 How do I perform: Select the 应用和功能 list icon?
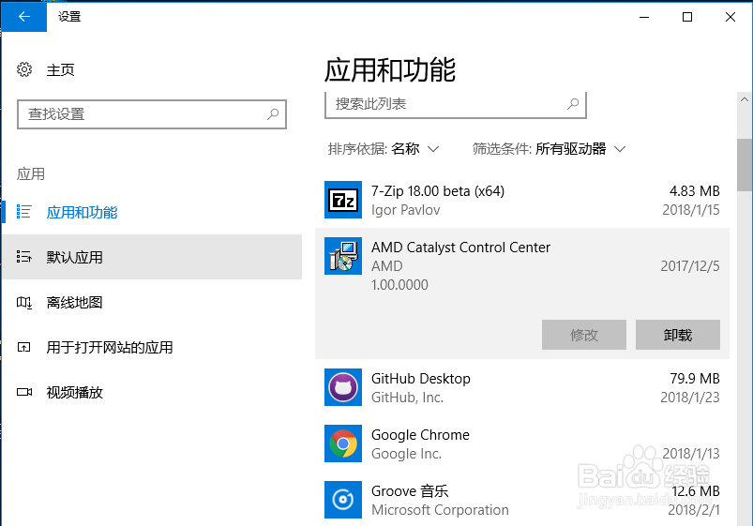(24, 212)
